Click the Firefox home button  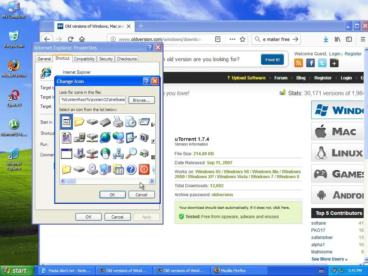pyautogui.click(x=82, y=39)
